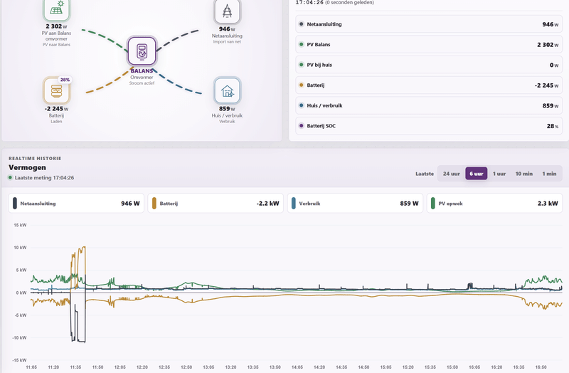Click the Vermogen chart heading

(27, 167)
